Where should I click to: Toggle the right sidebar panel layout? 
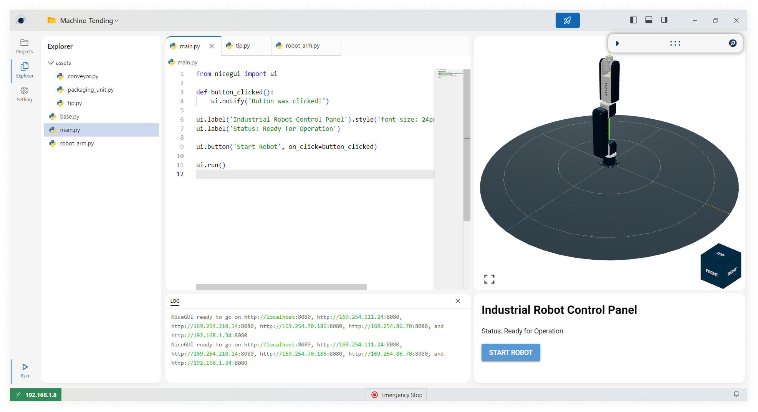tap(664, 20)
